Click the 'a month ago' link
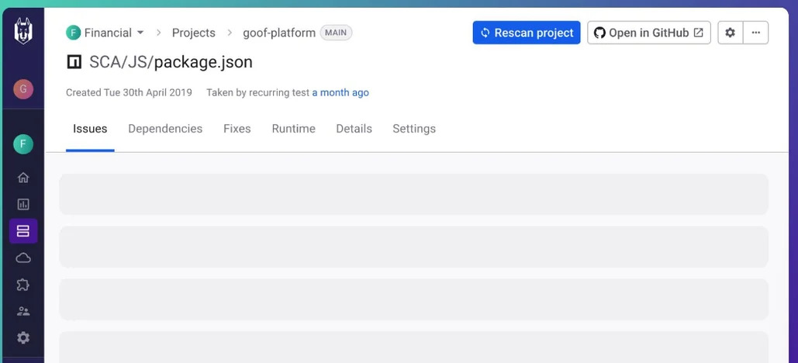 (x=340, y=92)
